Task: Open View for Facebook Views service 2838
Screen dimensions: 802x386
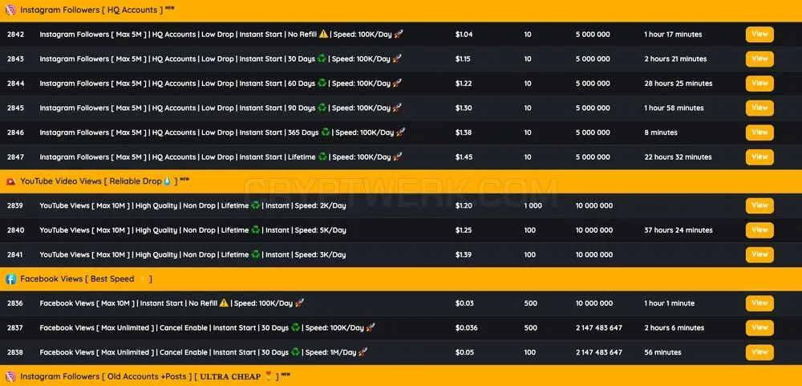Action: (x=759, y=352)
